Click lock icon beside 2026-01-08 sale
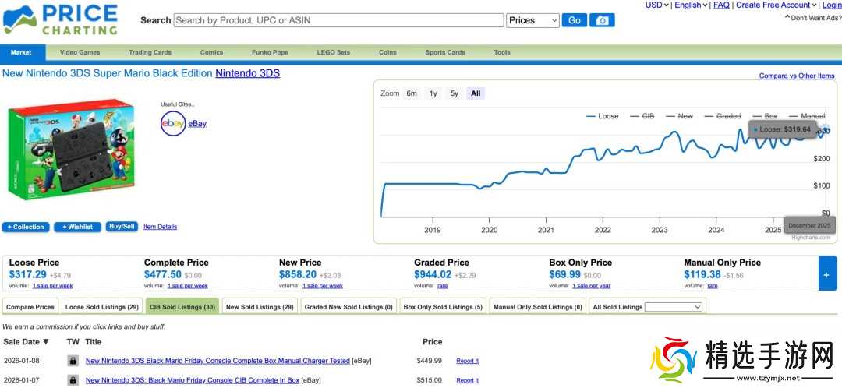 point(73,361)
